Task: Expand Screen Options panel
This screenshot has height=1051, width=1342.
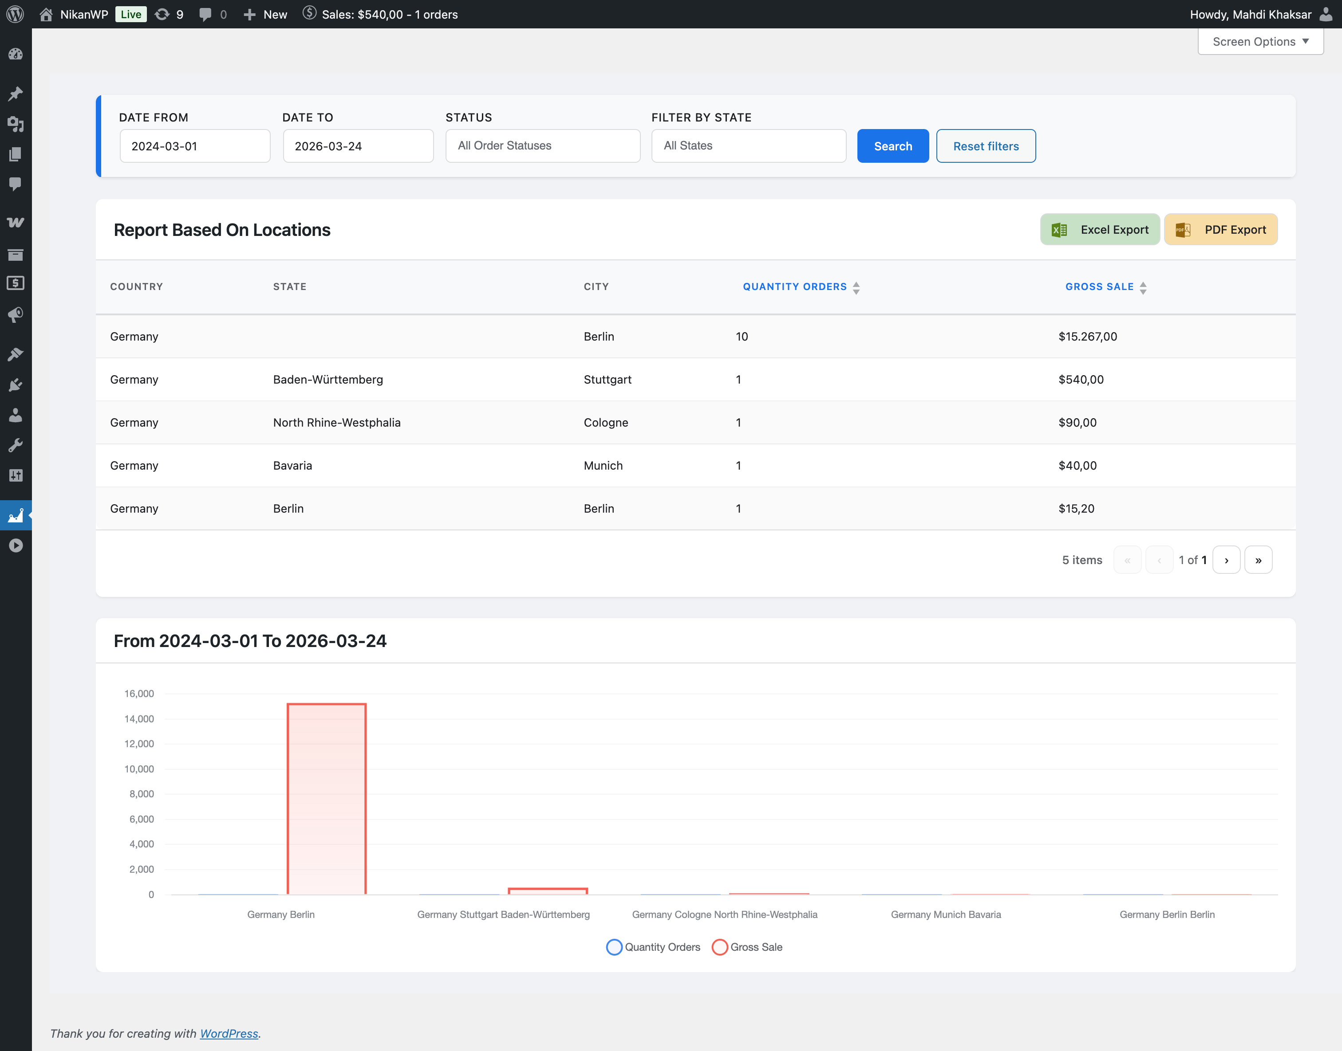Action: tap(1260, 42)
